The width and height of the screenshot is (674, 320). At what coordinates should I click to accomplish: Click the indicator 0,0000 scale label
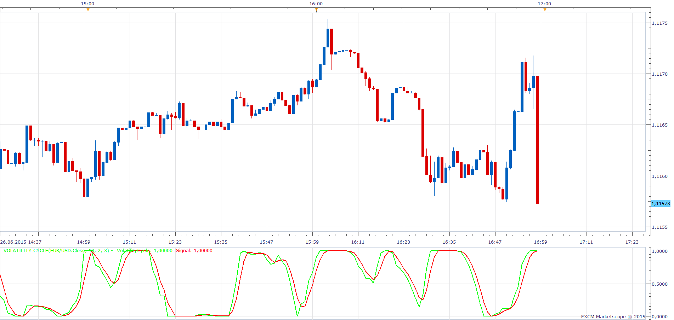coord(659,317)
